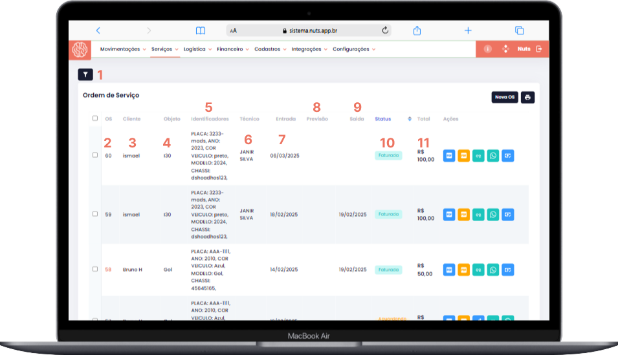This screenshot has width=618, height=355.
Task: Click the info icon in the top bar
Action: [488, 48]
